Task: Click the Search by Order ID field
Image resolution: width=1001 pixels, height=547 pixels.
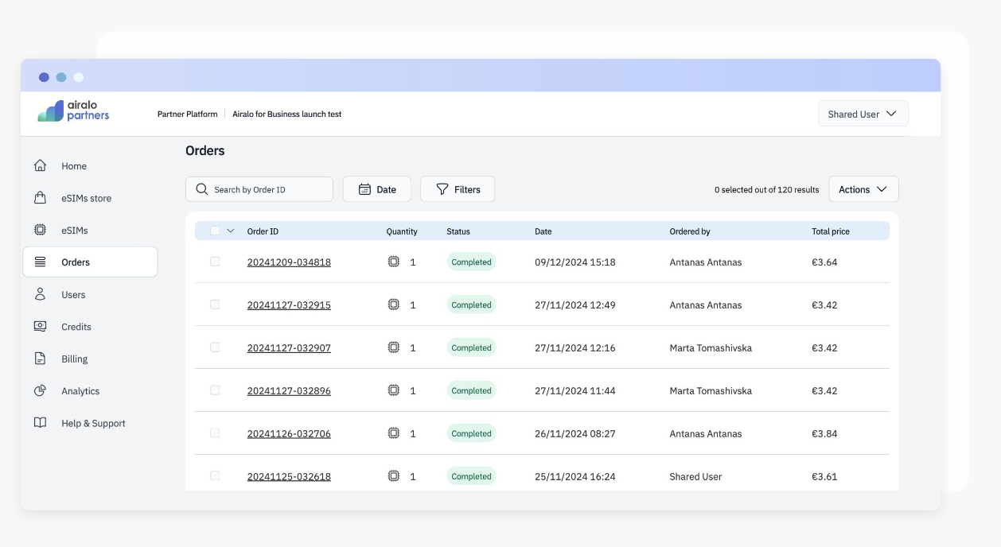Action: tap(259, 189)
